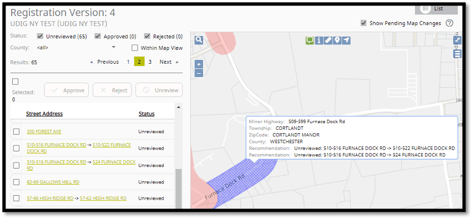Check the 63-69 GALLOWS HILL RD row
Image resolution: width=471 pixels, height=219 pixels.
point(16,182)
